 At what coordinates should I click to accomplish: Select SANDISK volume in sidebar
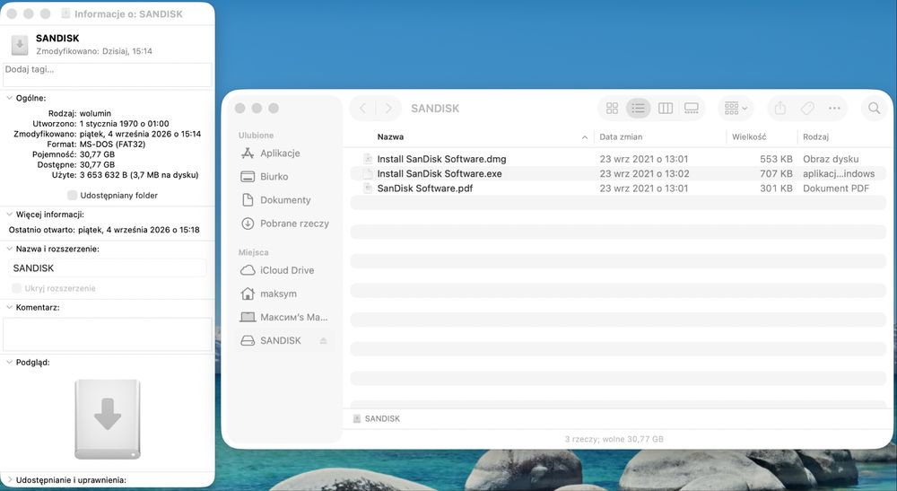coord(280,340)
